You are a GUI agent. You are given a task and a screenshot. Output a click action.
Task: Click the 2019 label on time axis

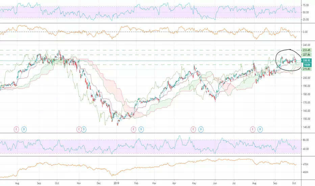tap(116, 183)
